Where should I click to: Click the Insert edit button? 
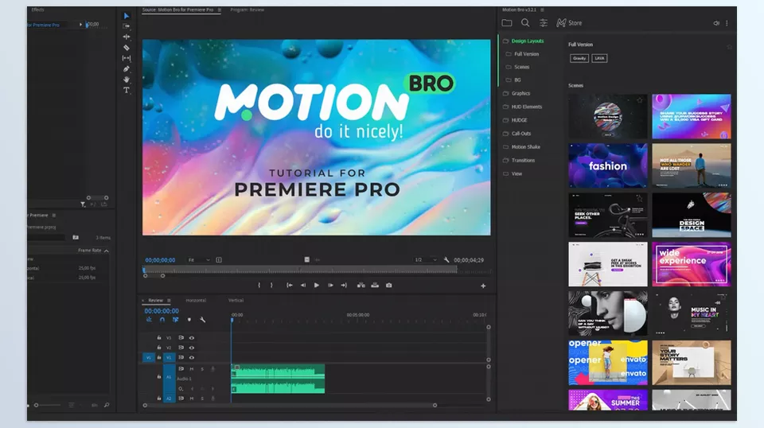pos(361,286)
